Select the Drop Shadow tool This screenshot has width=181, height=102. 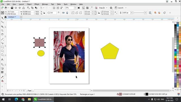pos(2,68)
